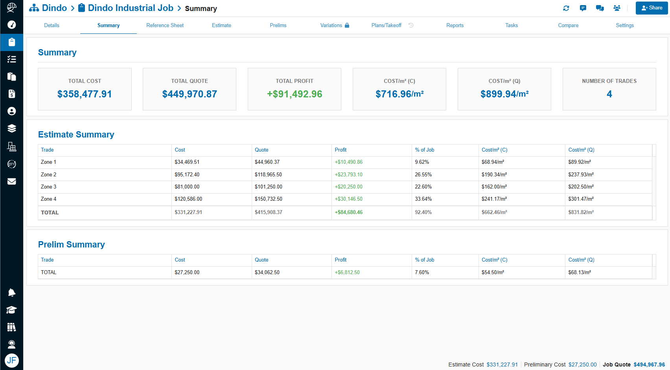Open the envelope mail icon in sidebar
670x370 pixels.
pyautogui.click(x=12, y=181)
